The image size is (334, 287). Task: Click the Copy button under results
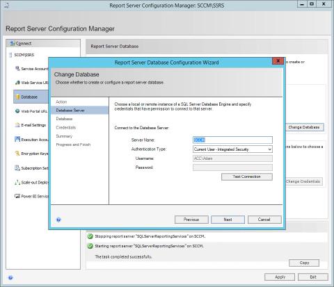click(x=304, y=263)
